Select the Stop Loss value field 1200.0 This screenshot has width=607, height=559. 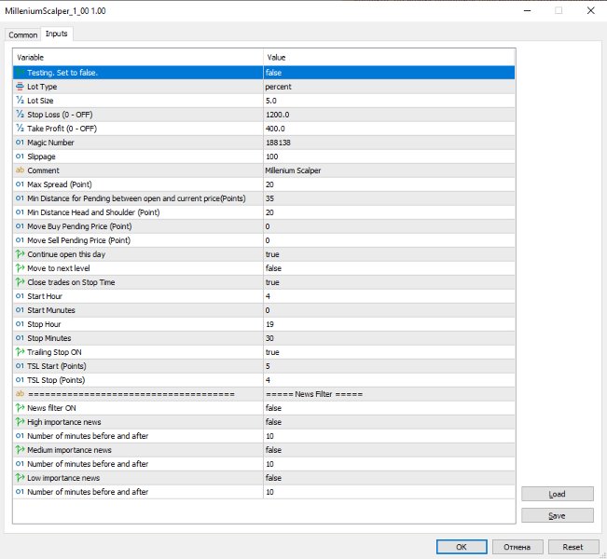[390, 115]
